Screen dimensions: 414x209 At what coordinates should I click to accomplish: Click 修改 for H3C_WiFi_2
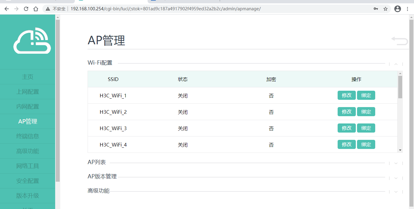click(347, 112)
